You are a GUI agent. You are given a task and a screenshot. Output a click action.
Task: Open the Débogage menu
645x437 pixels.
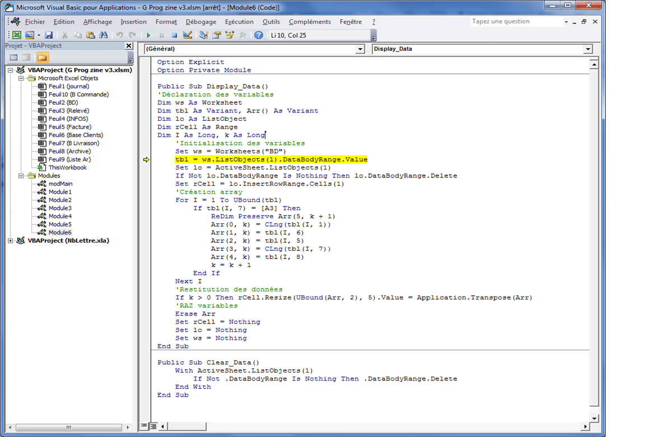(200, 22)
